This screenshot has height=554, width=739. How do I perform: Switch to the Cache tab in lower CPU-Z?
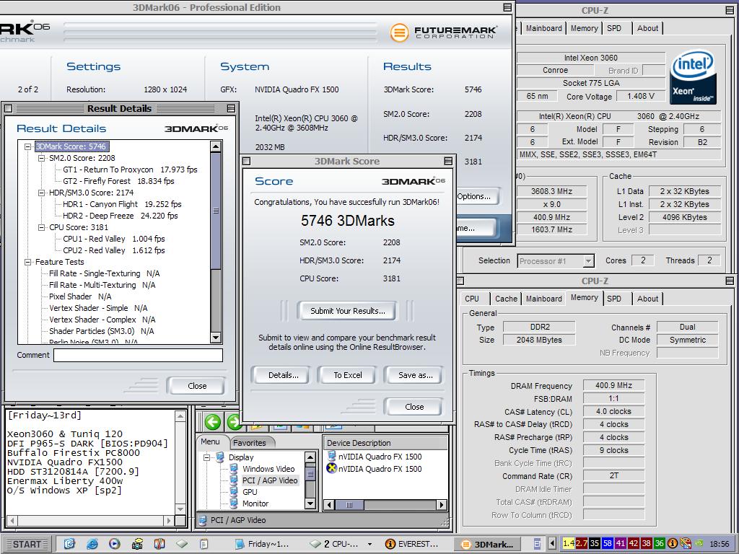[x=506, y=299]
